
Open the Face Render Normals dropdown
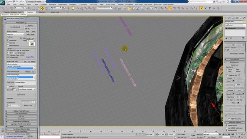27,89
